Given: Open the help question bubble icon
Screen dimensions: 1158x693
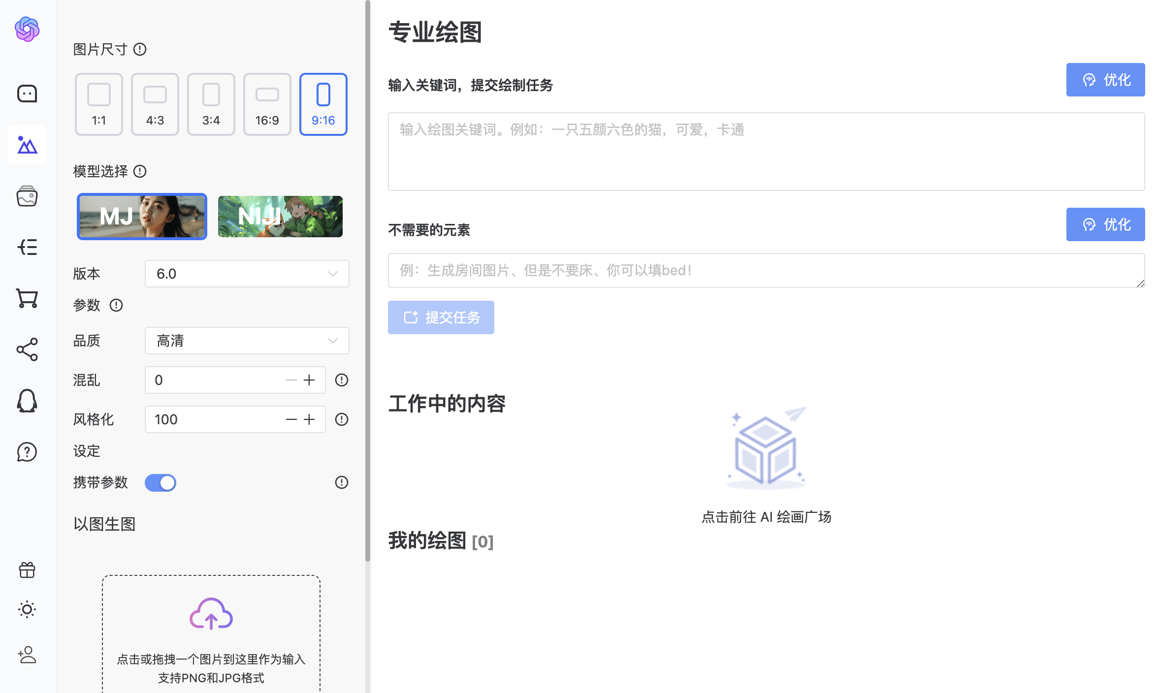Looking at the screenshot, I should tap(27, 452).
